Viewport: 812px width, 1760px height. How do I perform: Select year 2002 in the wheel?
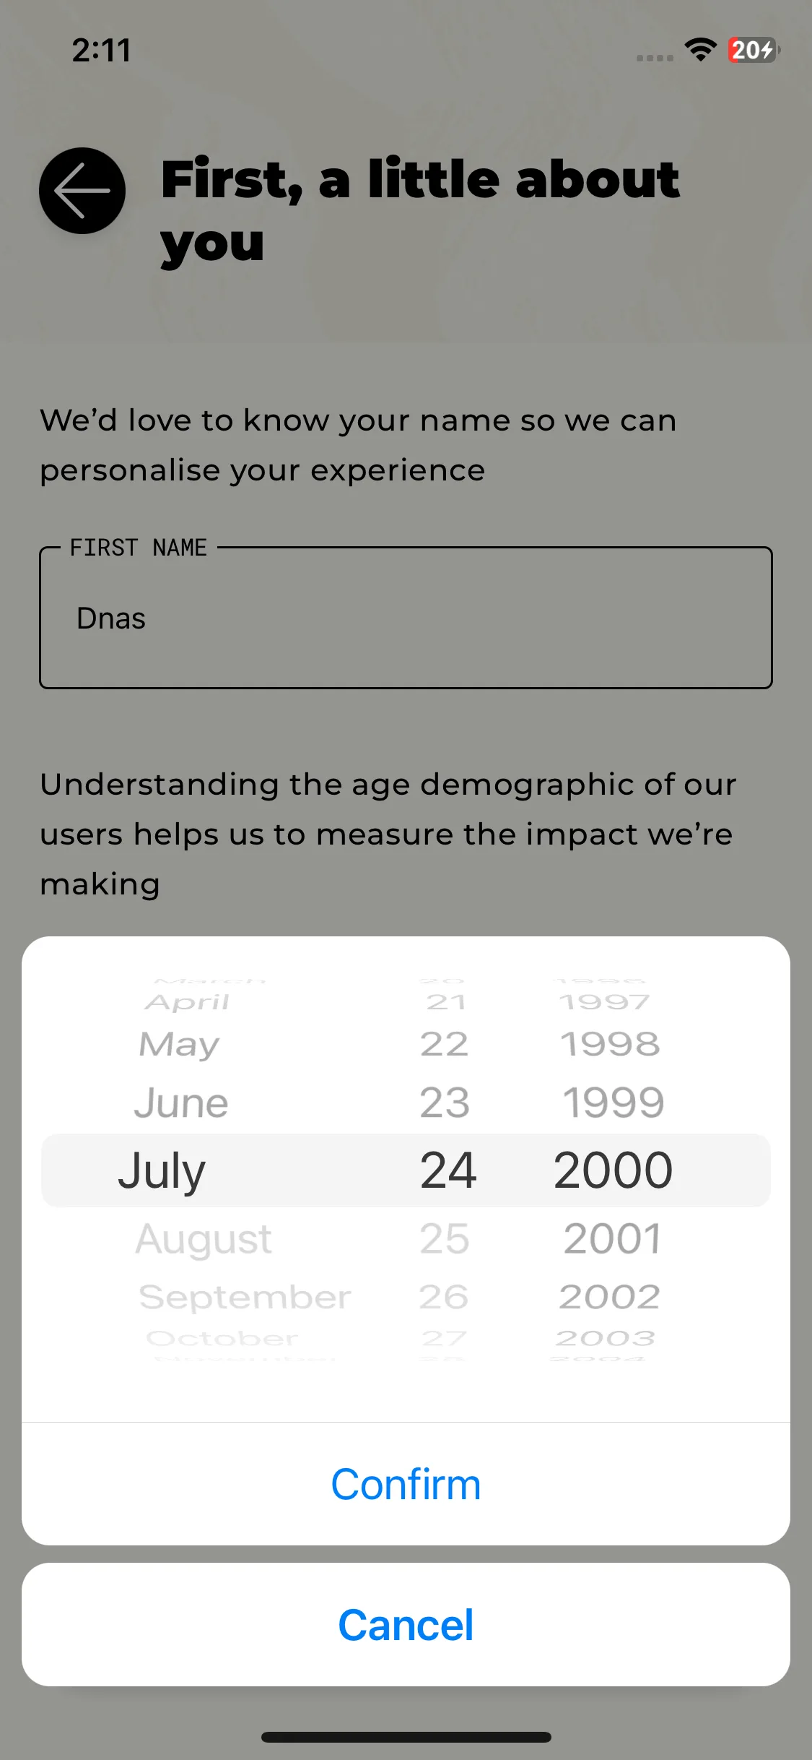609,1297
